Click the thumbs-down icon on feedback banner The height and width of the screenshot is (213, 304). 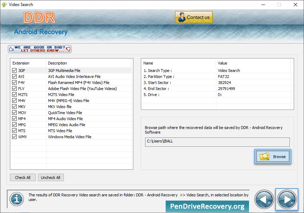coord(68,49)
